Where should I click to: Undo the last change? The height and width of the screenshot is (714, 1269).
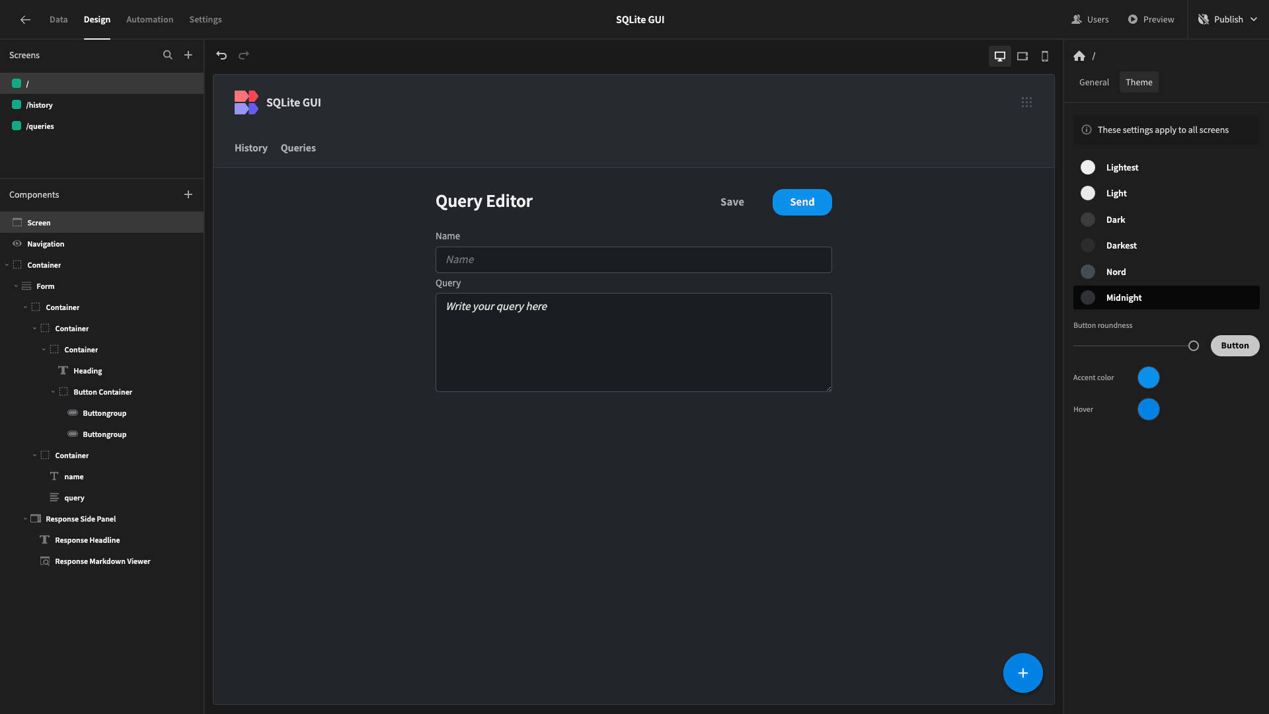(221, 56)
